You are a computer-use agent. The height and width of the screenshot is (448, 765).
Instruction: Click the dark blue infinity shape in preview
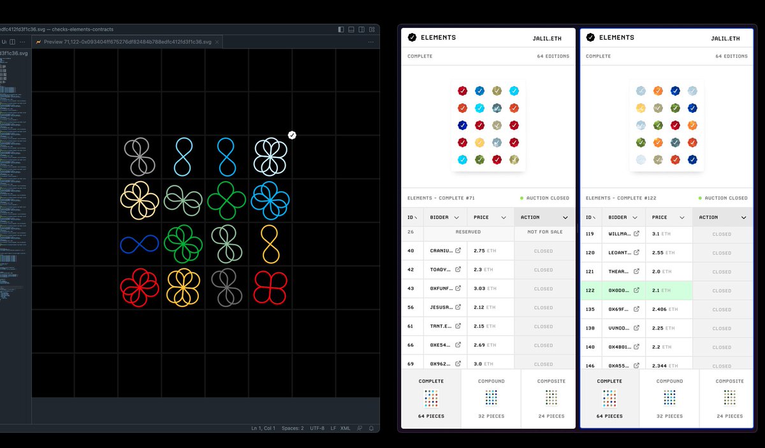click(140, 244)
